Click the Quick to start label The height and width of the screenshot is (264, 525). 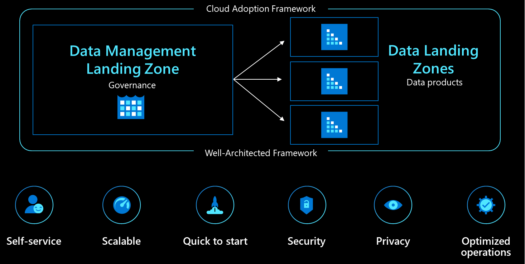(215, 241)
